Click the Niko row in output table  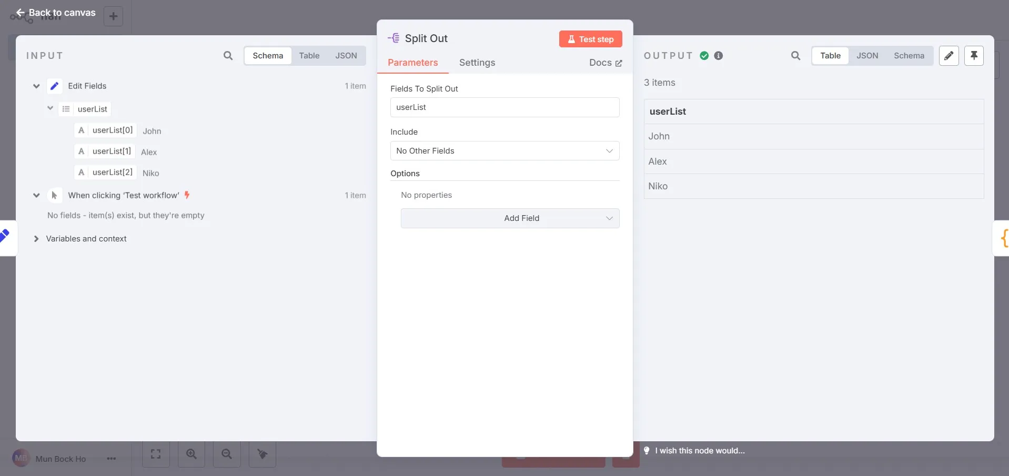pyautogui.click(x=813, y=186)
